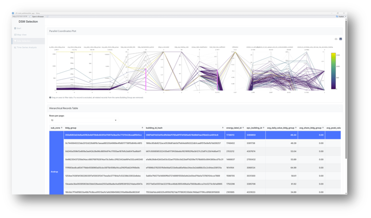The width and height of the screenshot is (371, 218).
Task: Sort by avg_share_bldg_group column arrow
Action: (x=322, y=128)
